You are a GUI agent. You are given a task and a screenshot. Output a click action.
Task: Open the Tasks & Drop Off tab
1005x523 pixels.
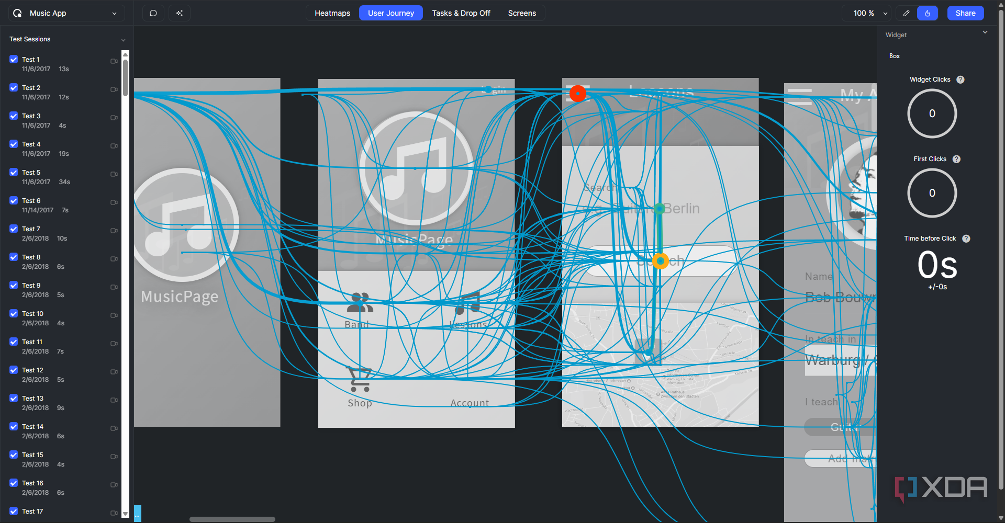point(461,13)
